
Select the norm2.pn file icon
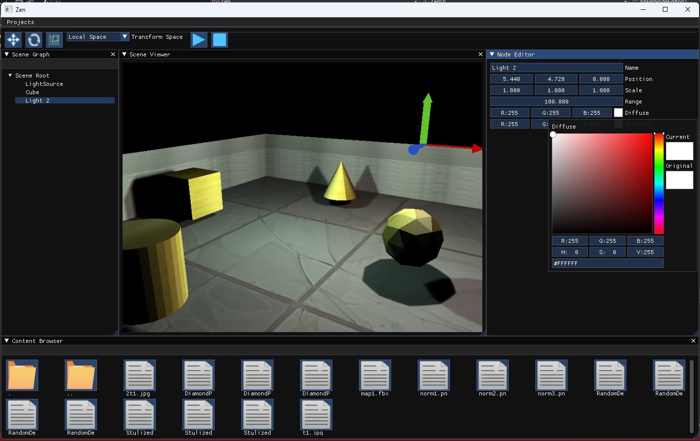(493, 375)
